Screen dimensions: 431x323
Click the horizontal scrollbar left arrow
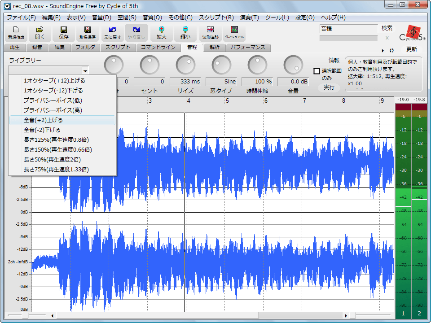coord(52,315)
